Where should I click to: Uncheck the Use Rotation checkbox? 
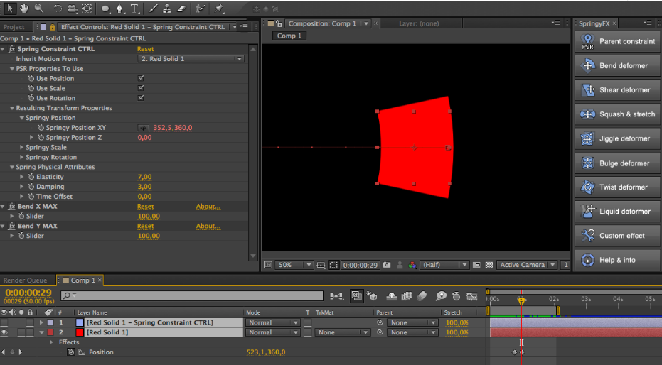(x=141, y=98)
